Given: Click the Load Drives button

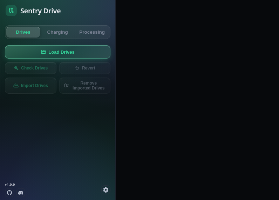Looking at the screenshot, I should point(57,52).
